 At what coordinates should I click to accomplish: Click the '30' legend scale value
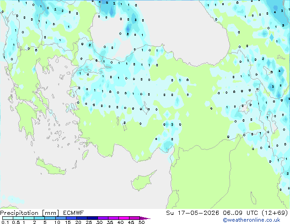[x=100, y=222]
